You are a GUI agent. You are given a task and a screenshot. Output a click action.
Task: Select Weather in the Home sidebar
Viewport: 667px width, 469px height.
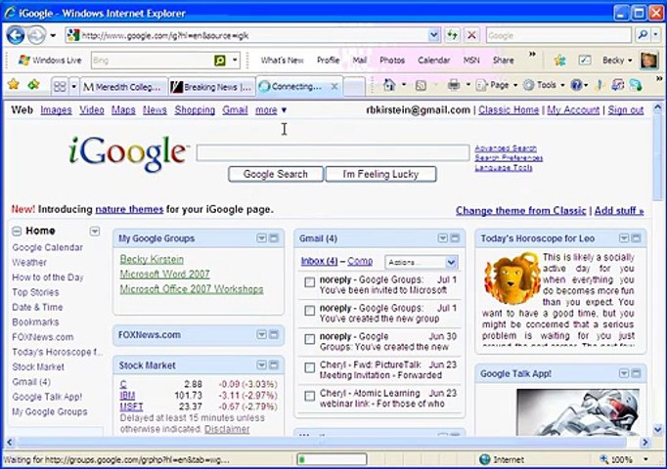pyautogui.click(x=29, y=263)
